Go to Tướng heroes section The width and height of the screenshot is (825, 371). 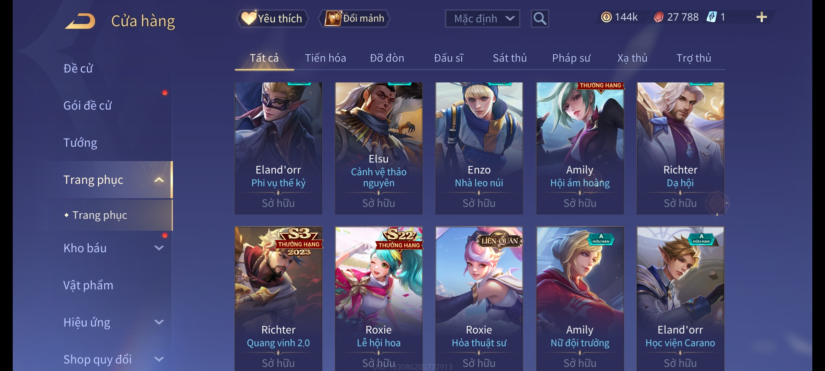(80, 143)
